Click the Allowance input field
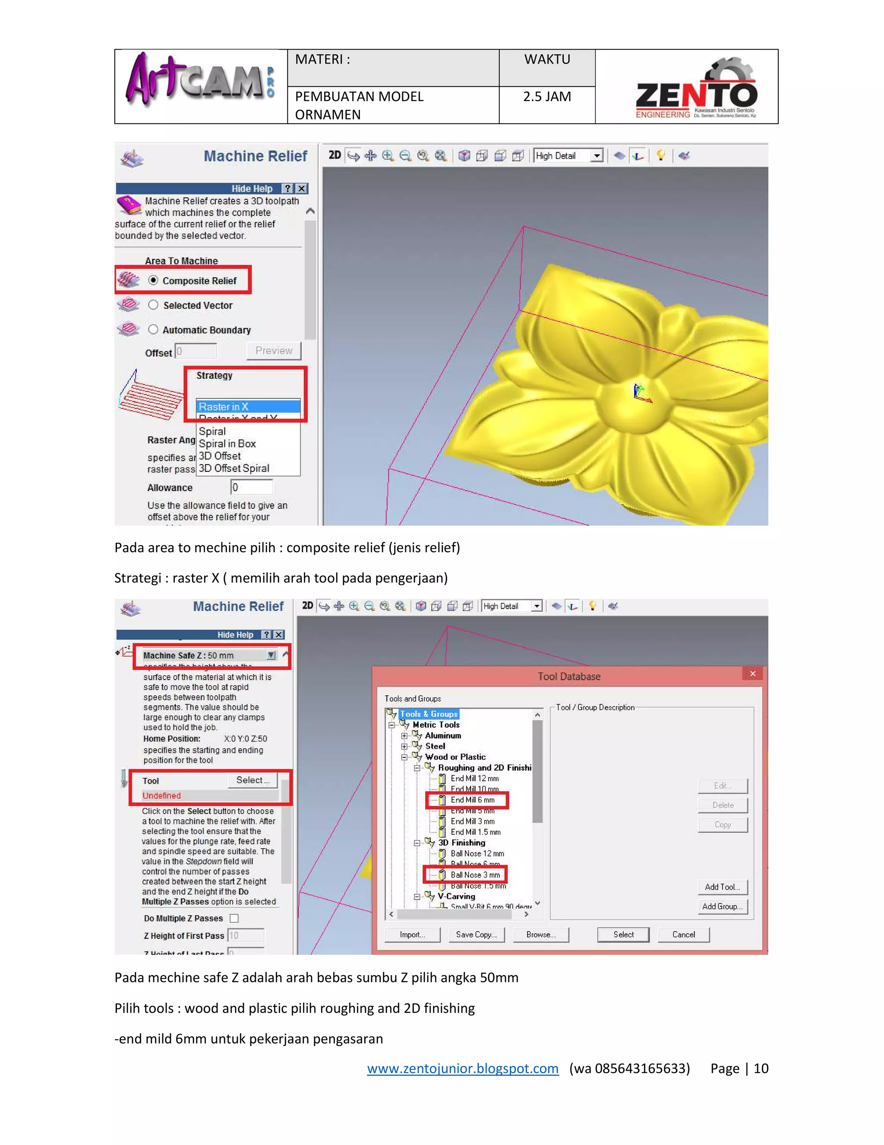This screenshot has width=884, height=1145. [251, 487]
